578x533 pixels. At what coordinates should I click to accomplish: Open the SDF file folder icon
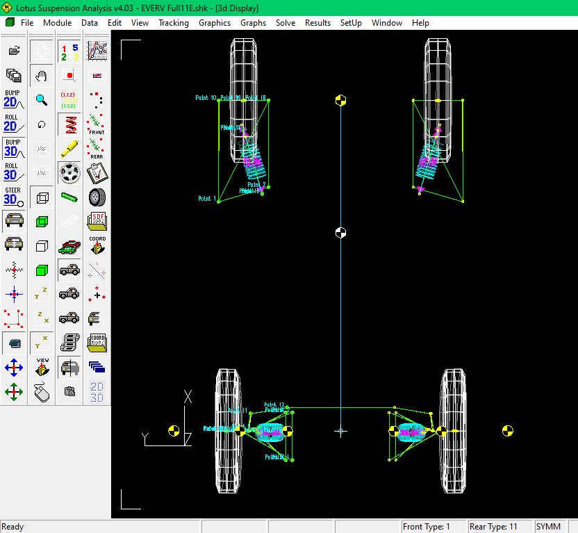97,222
